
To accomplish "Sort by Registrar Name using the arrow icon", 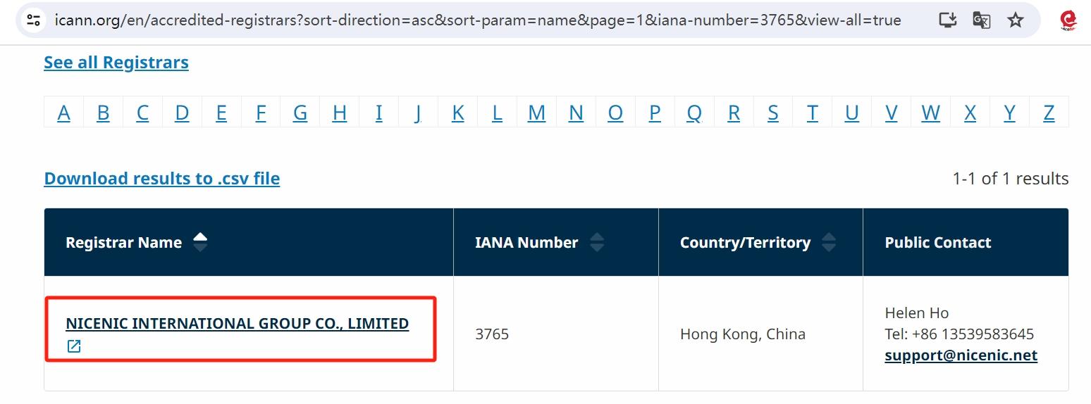I will (x=200, y=242).
